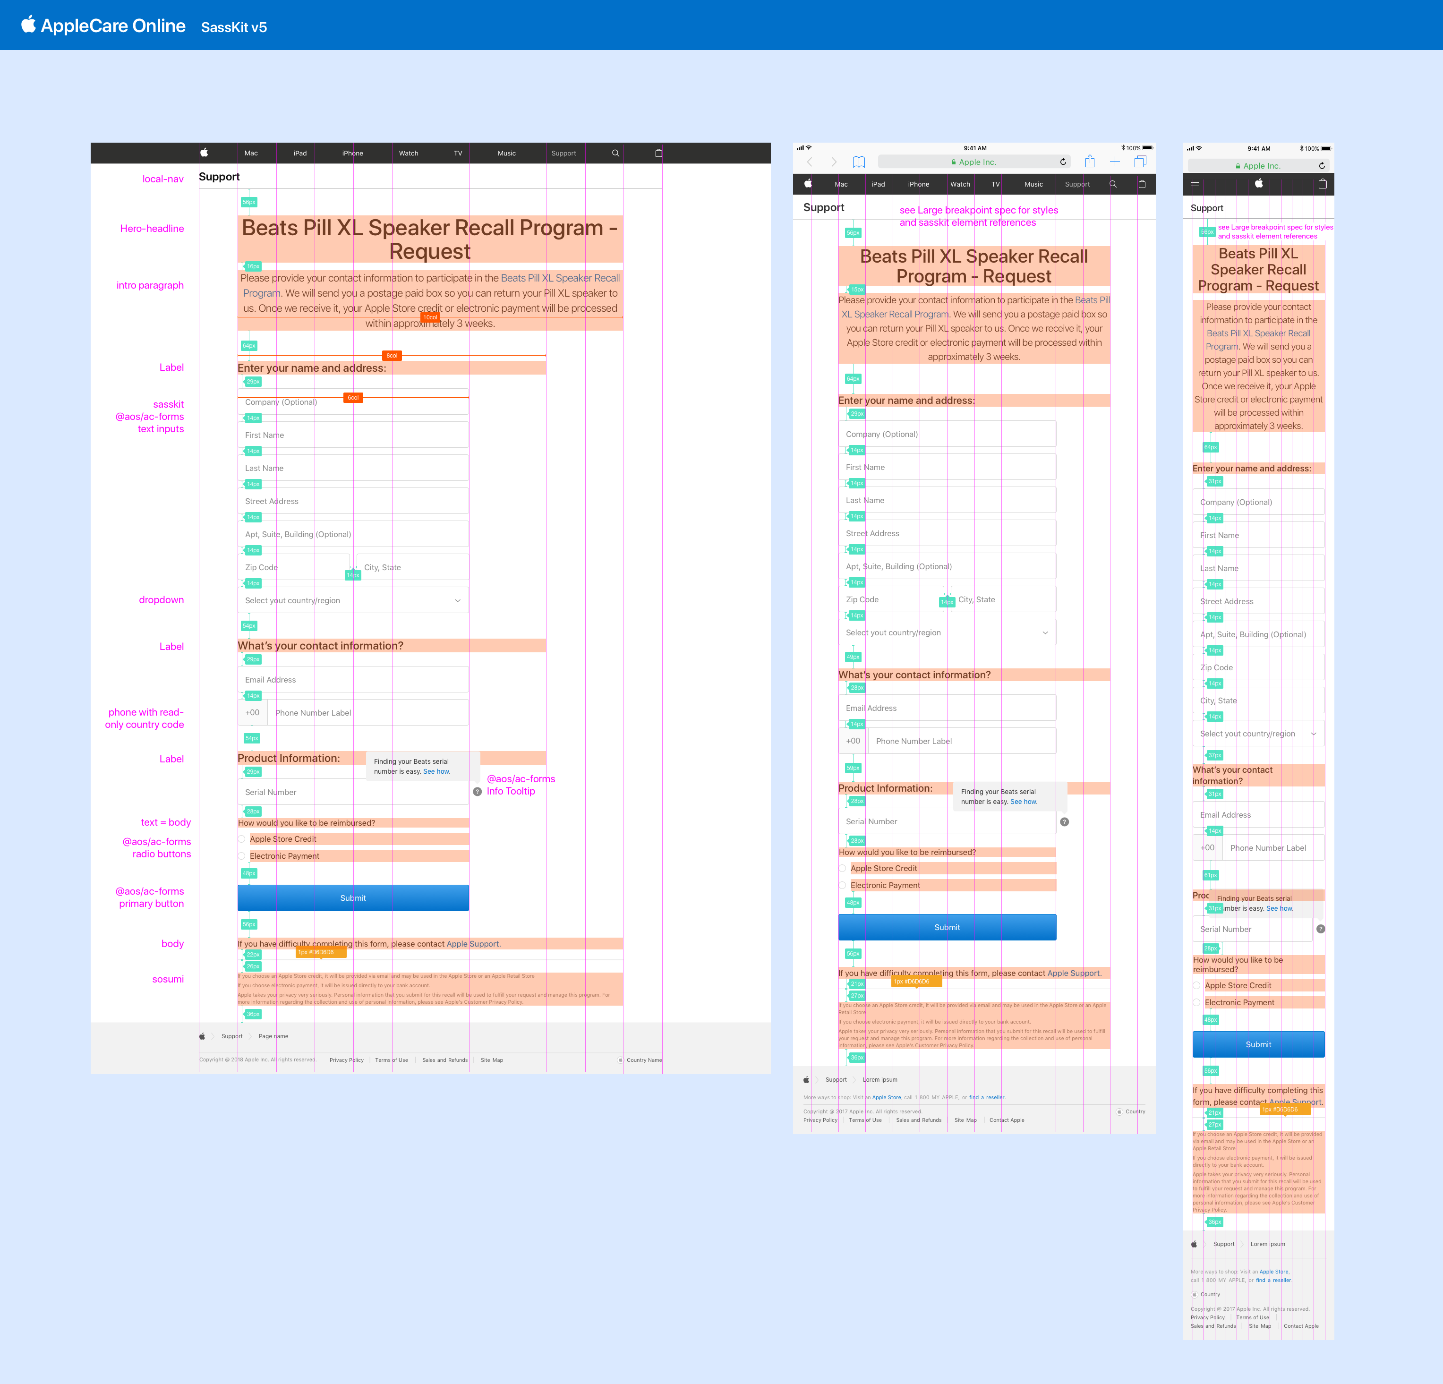Open the desktop country/region select dropdown

[x=353, y=601]
